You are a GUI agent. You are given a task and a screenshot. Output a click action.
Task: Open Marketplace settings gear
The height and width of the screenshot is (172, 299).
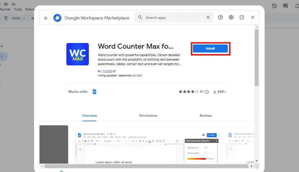coord(231,17)
